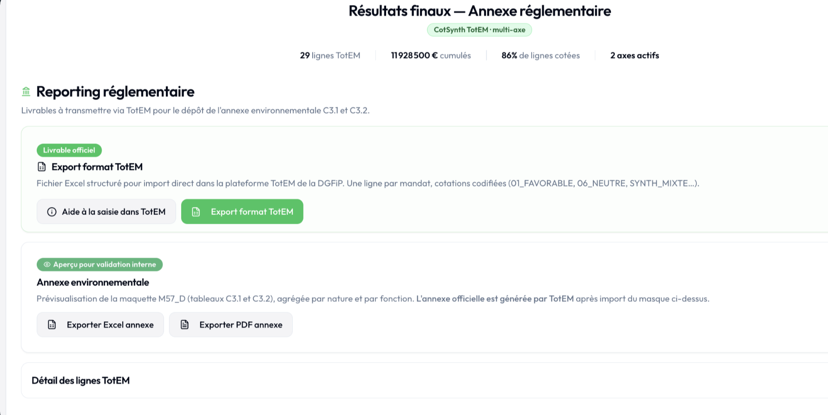This screenshot has height=415, width=828.
Task: Click the file icon inside the green Export button
Action: point(196,212)
